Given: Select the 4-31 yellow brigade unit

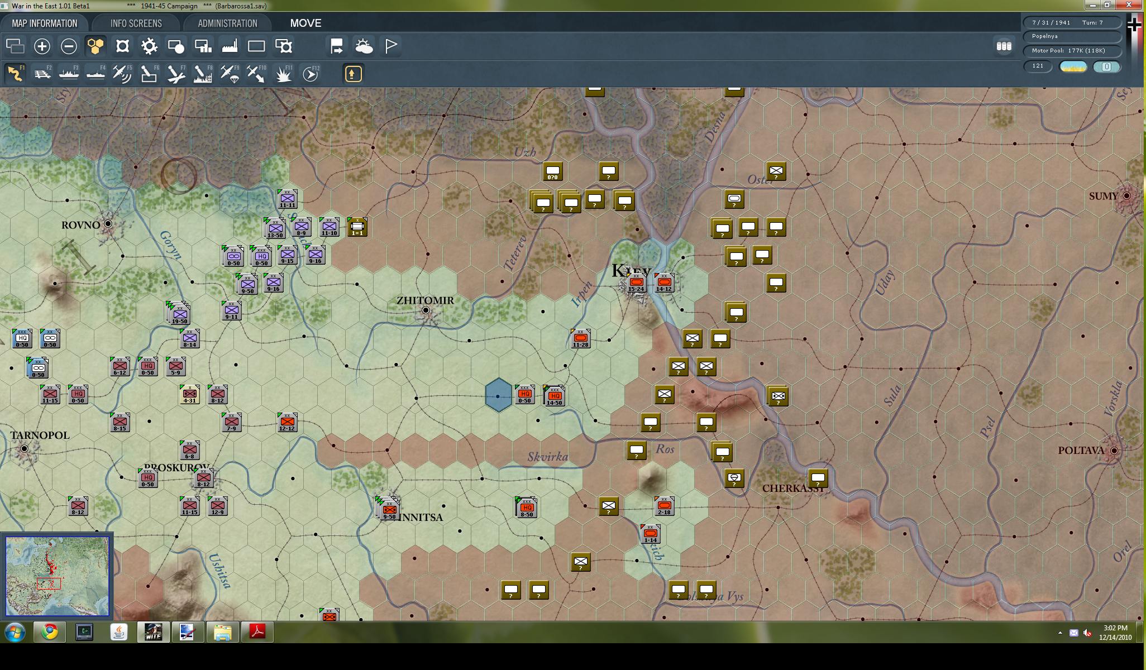Looking at the screenshot, I should point(190,395).
